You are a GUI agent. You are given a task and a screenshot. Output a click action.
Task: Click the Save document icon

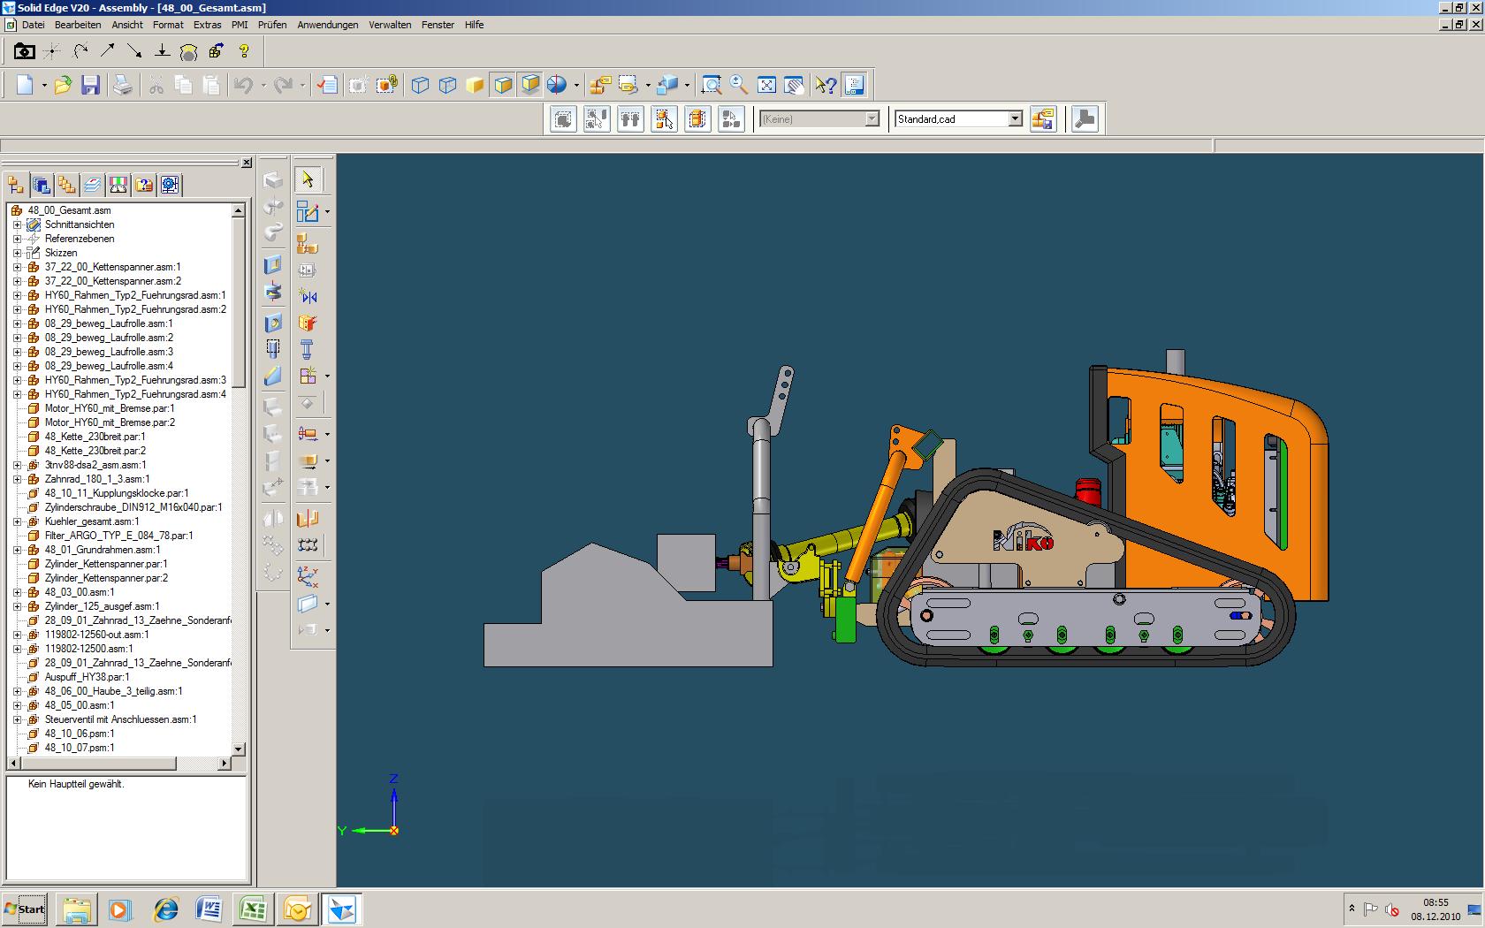90,85
